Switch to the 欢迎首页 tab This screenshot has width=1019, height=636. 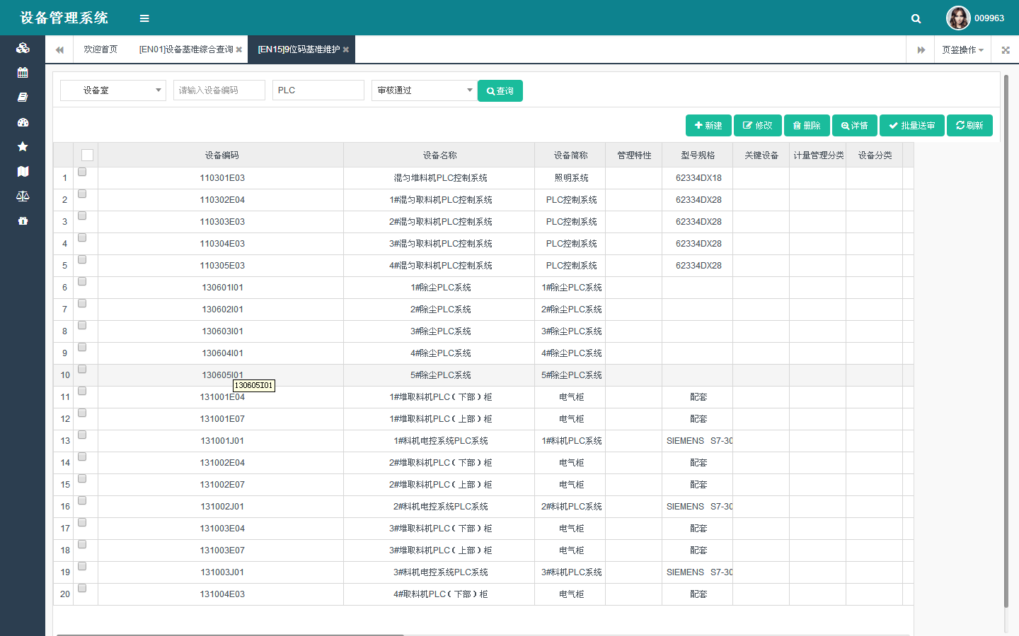click(100, 49)
